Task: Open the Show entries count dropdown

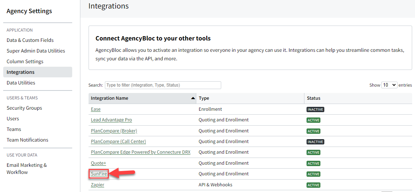Action: coord(389,85)
